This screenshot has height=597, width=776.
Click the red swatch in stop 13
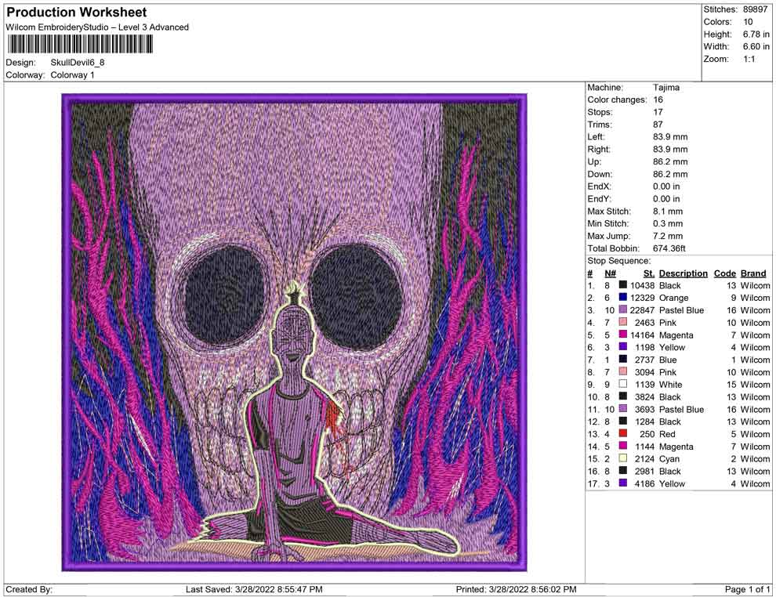pos(622,434)
